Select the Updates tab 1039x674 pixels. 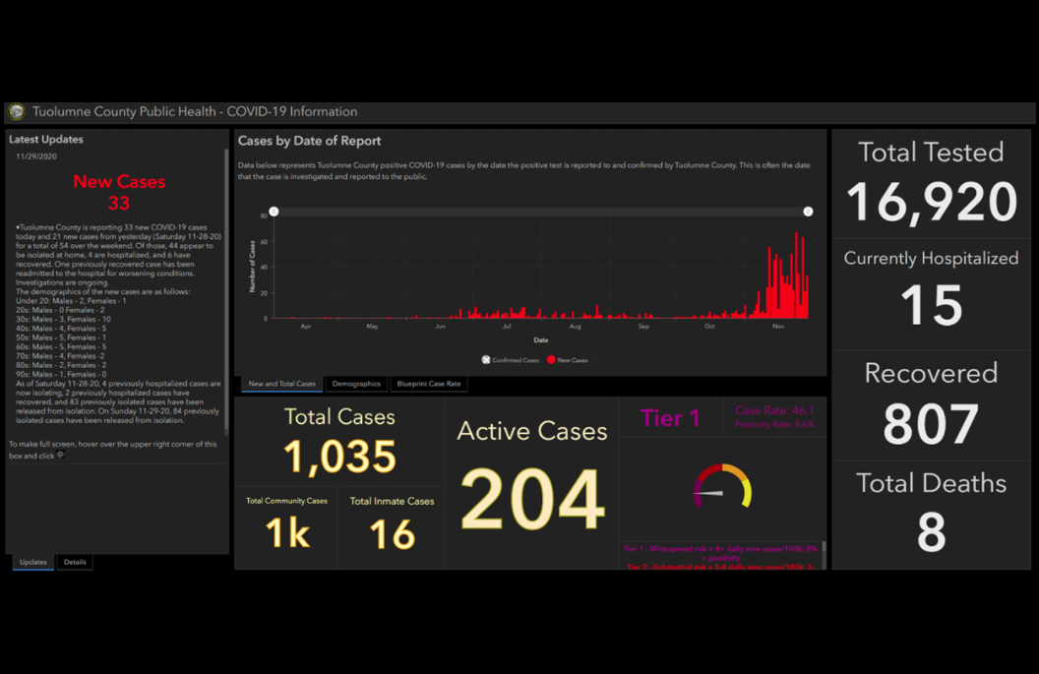pyautogui.click(x=33, y=562)
